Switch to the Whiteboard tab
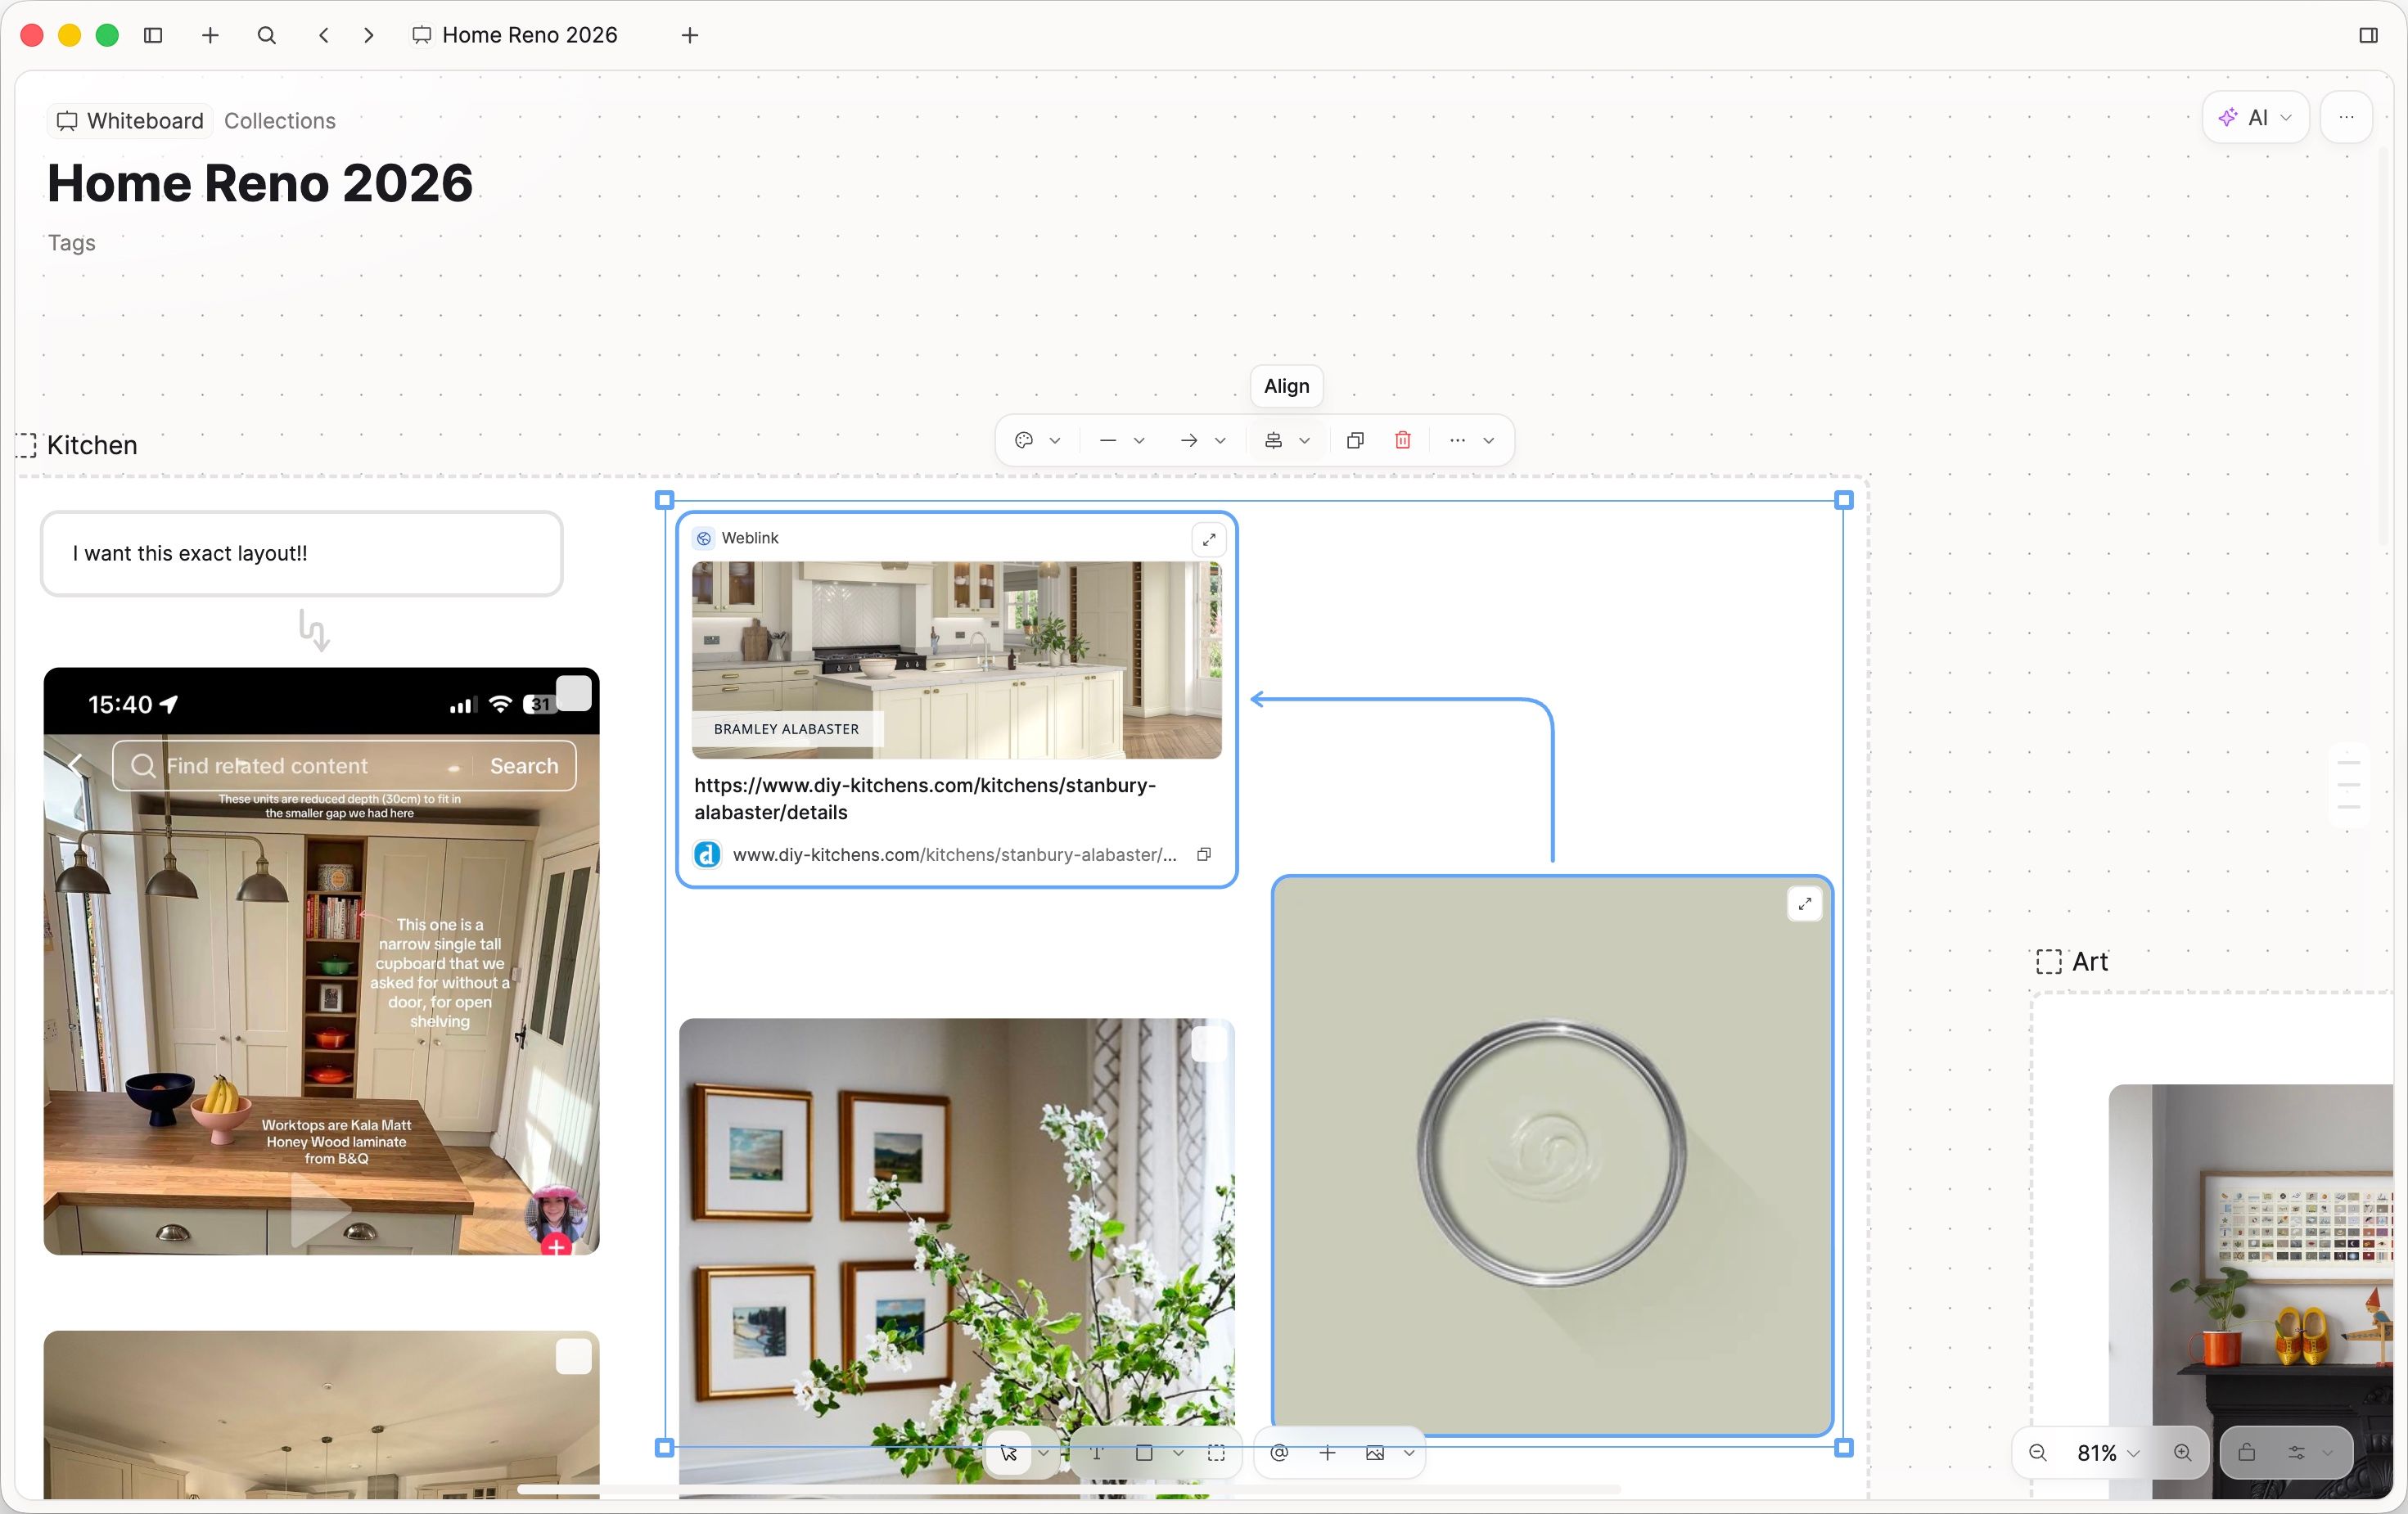 tap(131, 121)
